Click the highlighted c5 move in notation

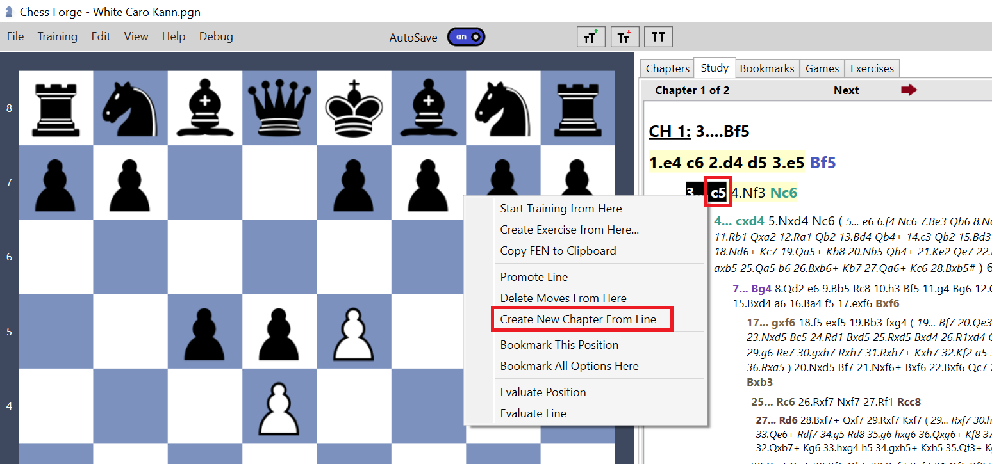click(x=717, y=191)
